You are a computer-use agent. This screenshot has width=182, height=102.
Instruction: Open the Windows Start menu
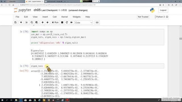pyautogui.click(x=2, y=100)
